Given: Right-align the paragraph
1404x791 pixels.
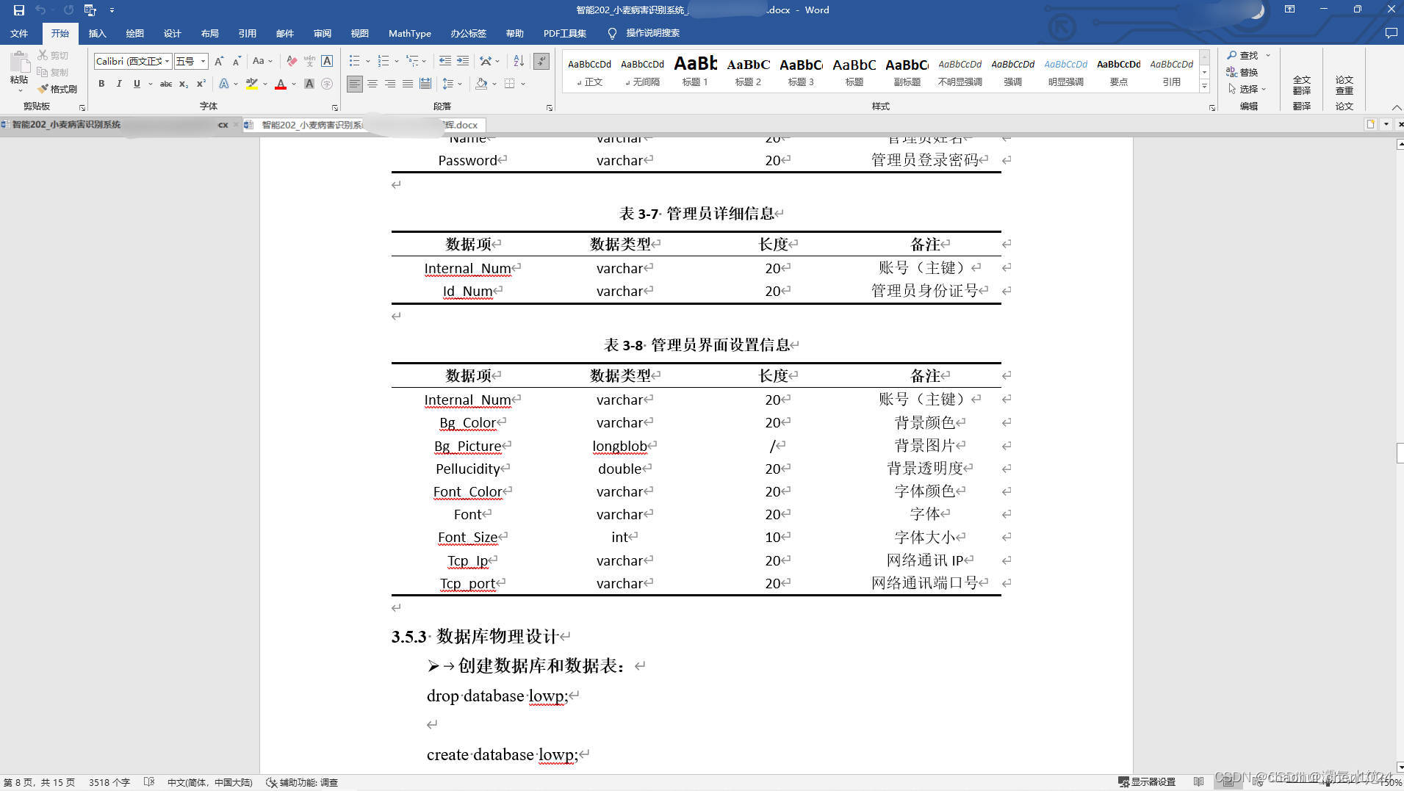Looking at the screenshot, I should point(390,84).
